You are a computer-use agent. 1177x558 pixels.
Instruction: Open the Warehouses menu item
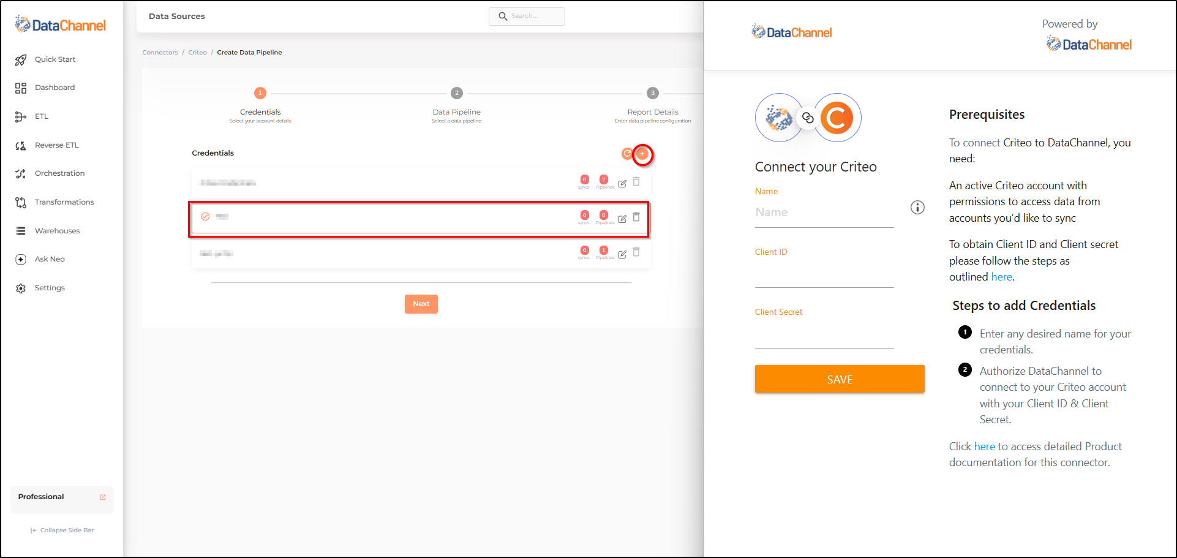(57, 231)
